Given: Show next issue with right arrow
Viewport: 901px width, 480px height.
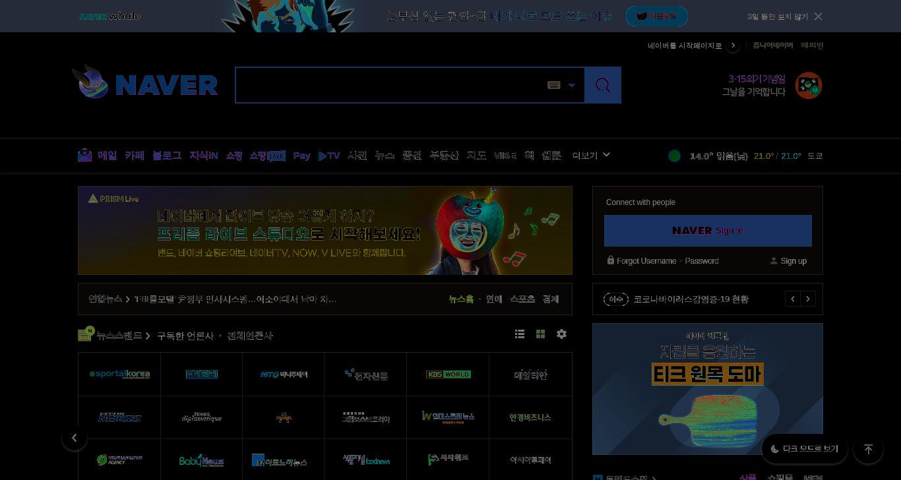Looking at the screenshot, I should click(x=808, y=299).
